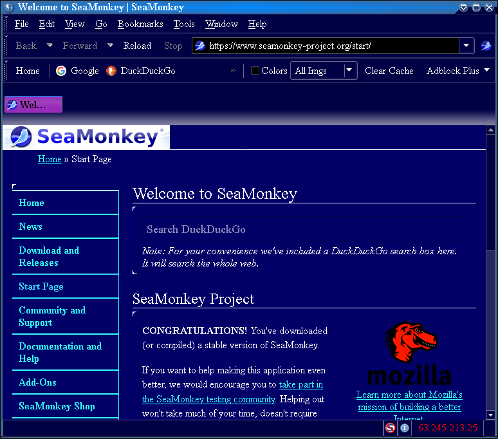Screen dimensions: 498x439
Task: Click the Stop loading button
Action: pyautogui.click(x=173, y=46)
